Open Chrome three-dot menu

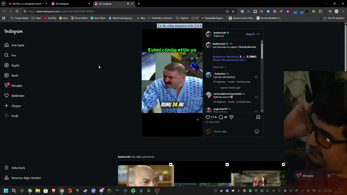tap(343, 11)
